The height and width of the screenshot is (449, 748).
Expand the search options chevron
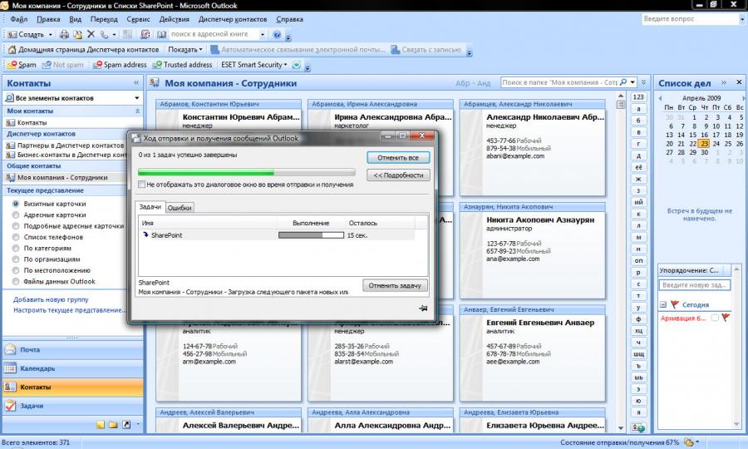coord(643,82)
